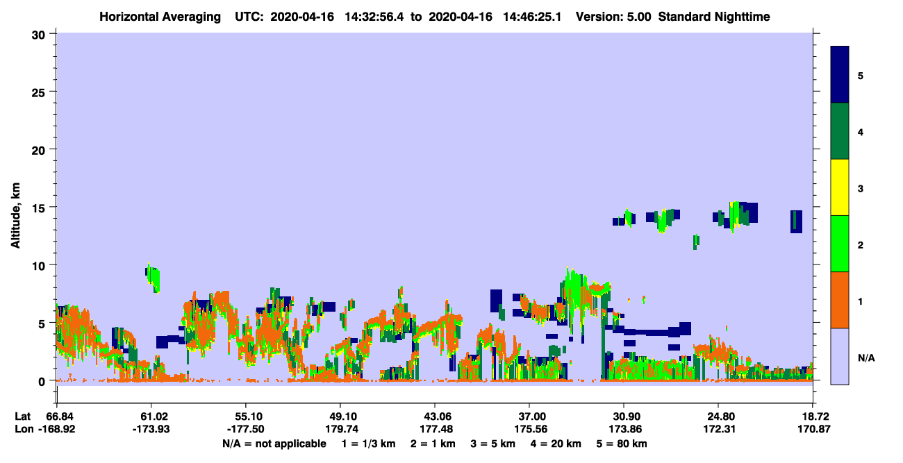Click the orange colorbar segment labeled 1

click(840, 300)
